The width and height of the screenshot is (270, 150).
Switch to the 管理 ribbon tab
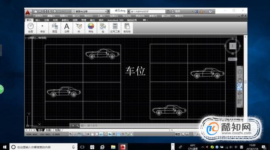coord(84,20)
